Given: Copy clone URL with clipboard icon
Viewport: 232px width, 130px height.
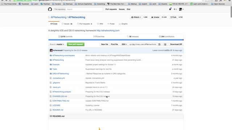Looking at the screenshot, I should click(159, 44).
